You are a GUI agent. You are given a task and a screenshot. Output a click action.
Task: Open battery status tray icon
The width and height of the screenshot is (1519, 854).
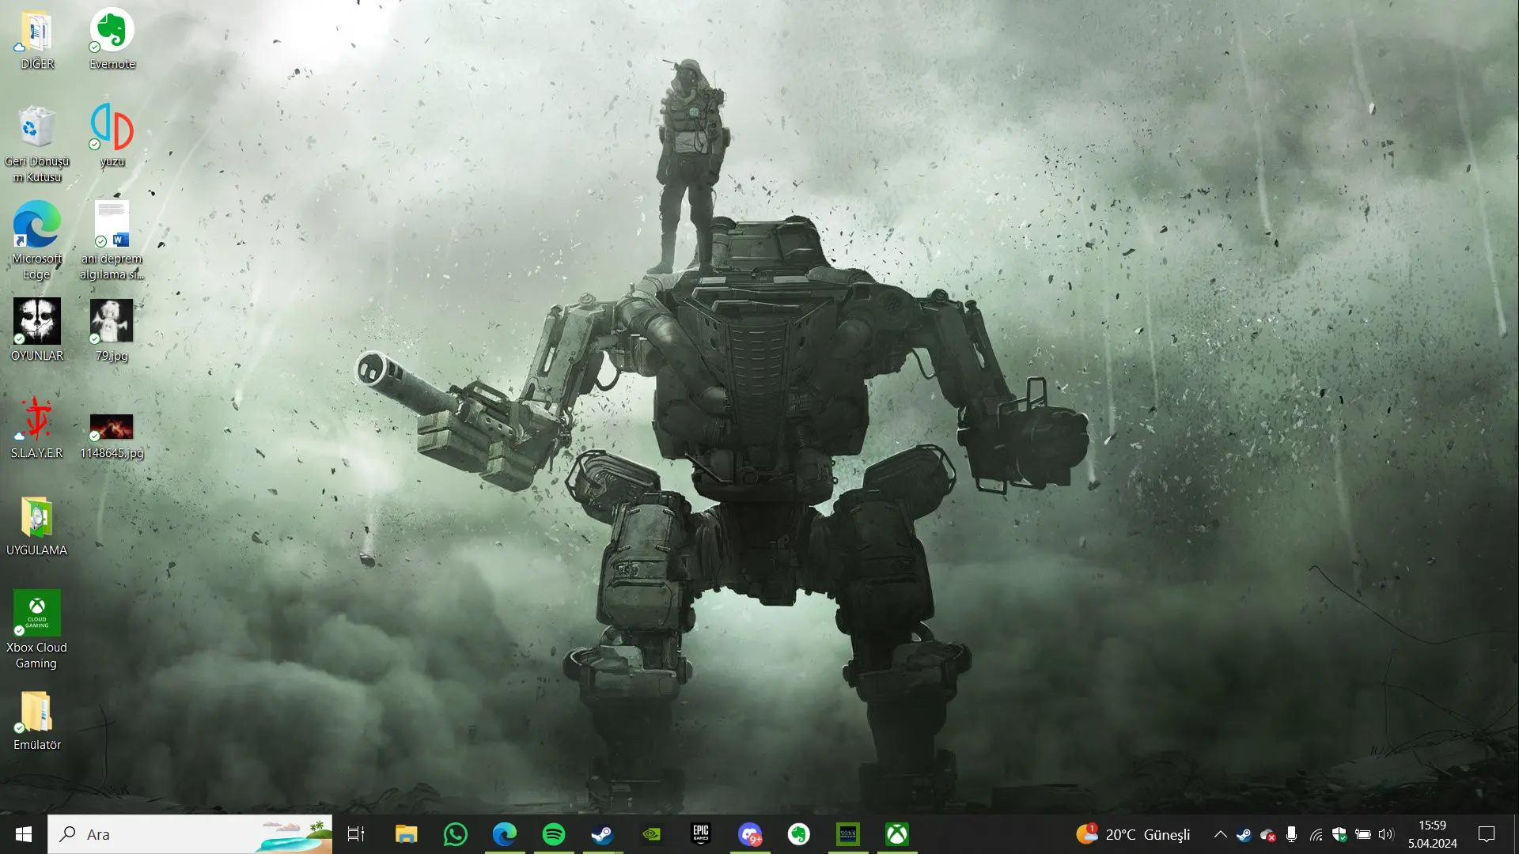[1363, 834]
